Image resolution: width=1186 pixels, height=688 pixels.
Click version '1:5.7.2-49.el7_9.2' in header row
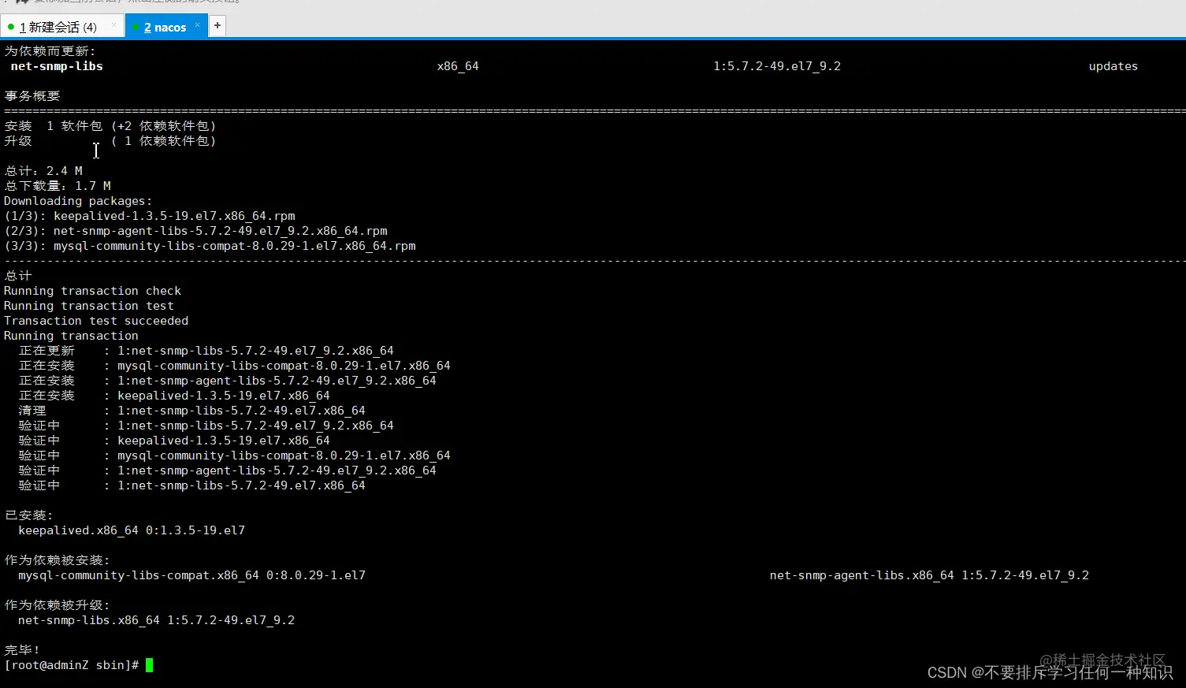pyautogui.click(x=777, y=66)
